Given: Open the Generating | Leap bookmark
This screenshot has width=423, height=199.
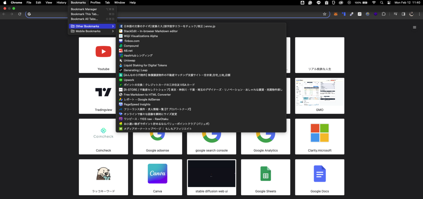Looking at the screenshot, I should coord(201,70).
